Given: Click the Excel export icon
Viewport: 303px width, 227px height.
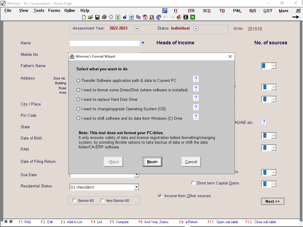Looking at the screenshot, I should coord(117,17).
